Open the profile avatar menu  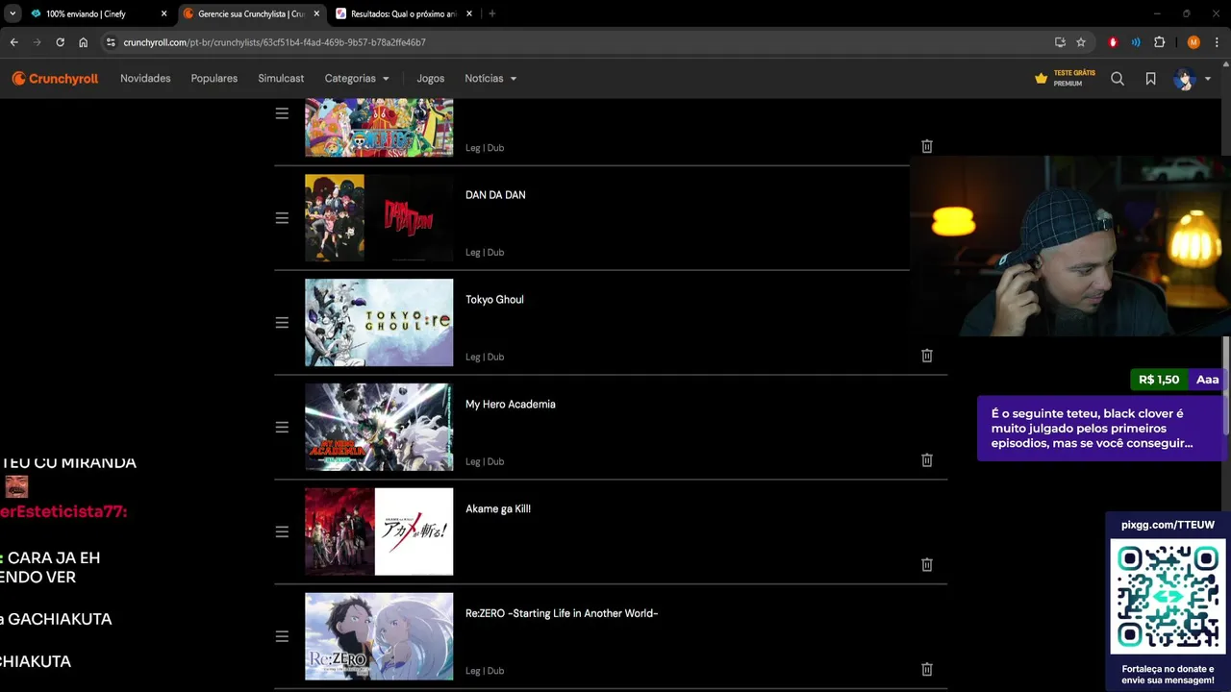[1192, 79]
